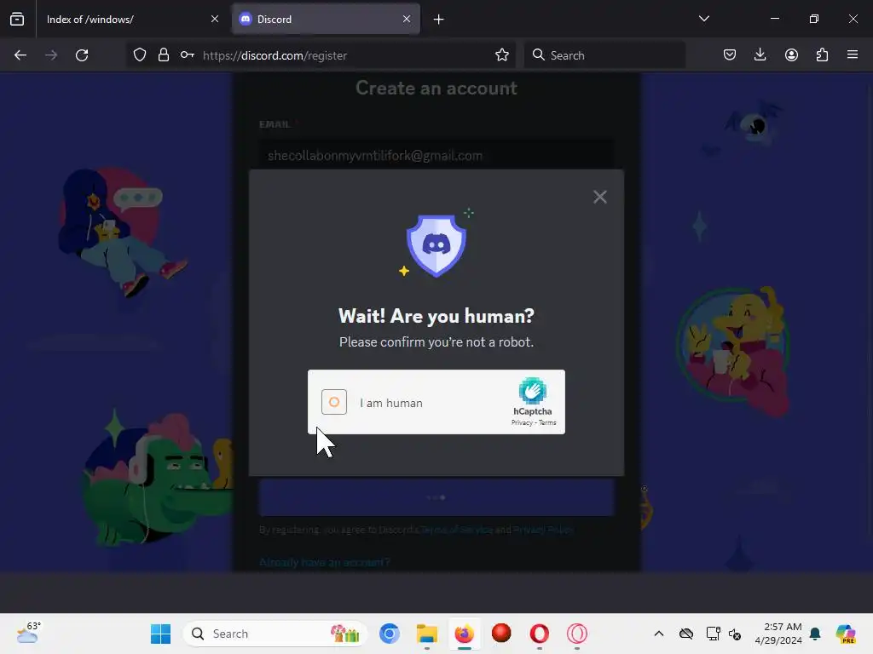Launch Copilot preview from taskbar
873x654 pixels.
[846, 634]
